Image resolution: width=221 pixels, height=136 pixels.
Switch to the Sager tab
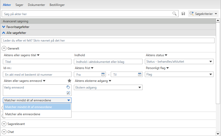[19, 5]
